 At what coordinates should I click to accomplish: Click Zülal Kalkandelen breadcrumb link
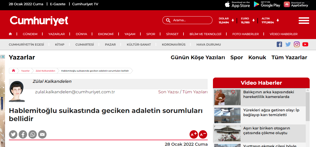tap(45, 71)
